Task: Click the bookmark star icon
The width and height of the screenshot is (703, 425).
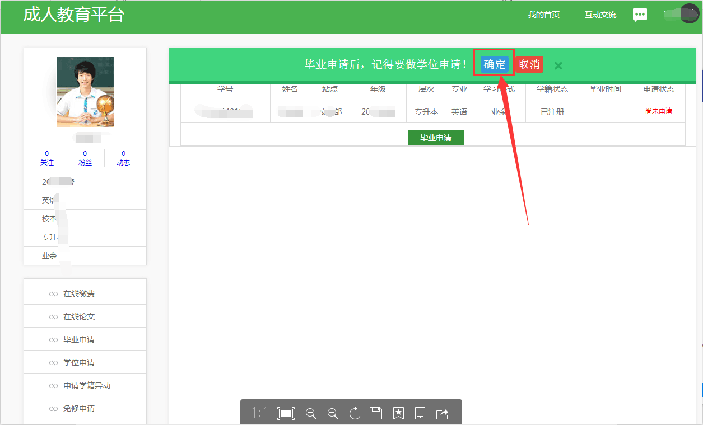Action: [398, 413]
